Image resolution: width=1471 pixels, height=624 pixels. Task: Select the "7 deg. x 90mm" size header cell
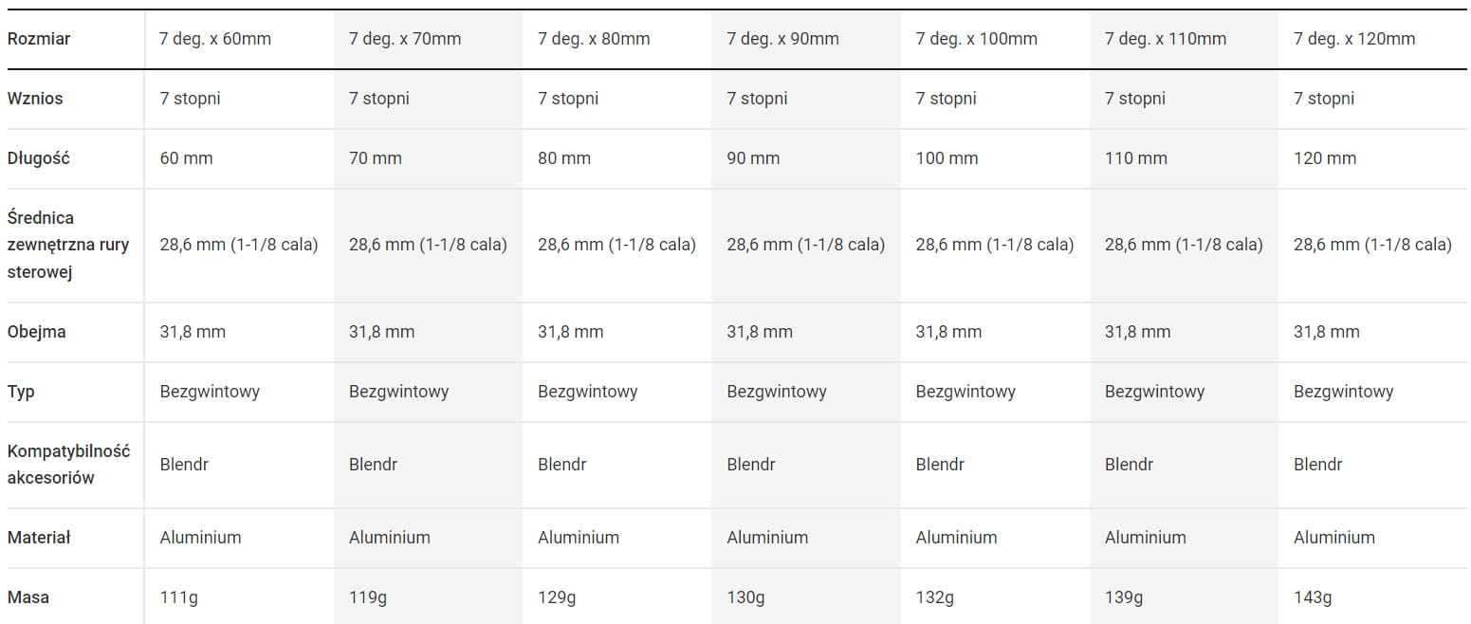pyautogui.click(x=782, y=39)
